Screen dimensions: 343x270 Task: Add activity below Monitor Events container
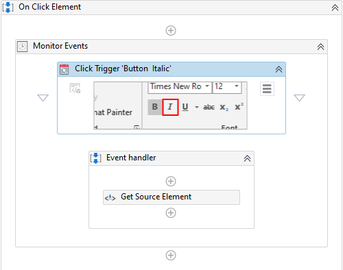point(171,255)
